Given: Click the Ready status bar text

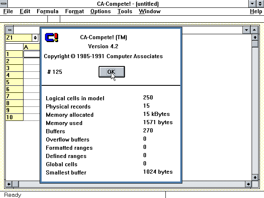Looking at the screenshot, I should [13, 195].
